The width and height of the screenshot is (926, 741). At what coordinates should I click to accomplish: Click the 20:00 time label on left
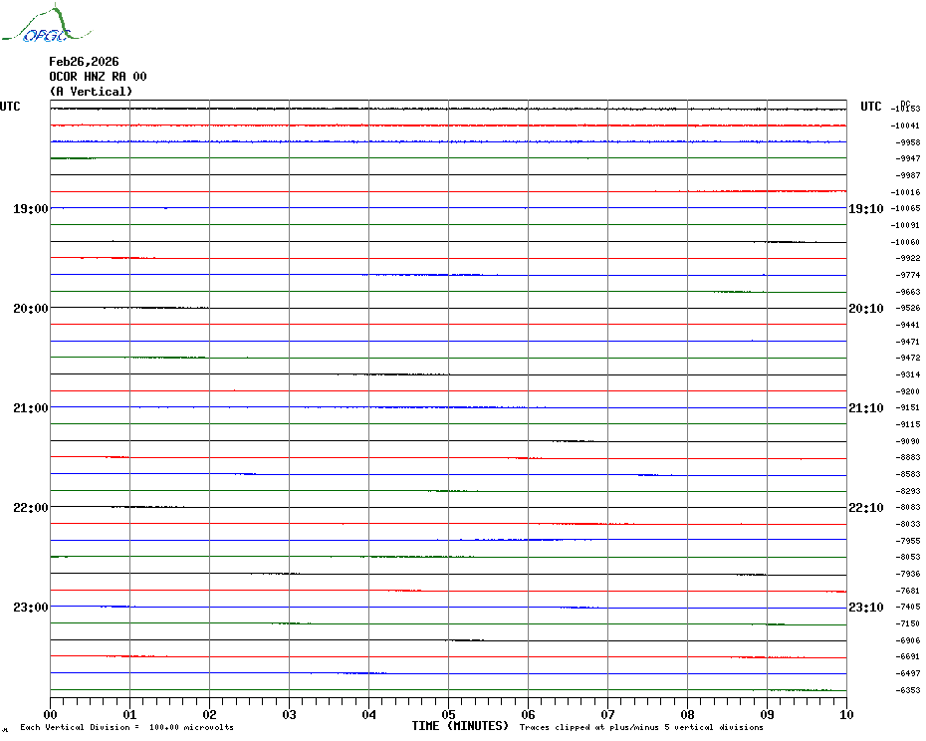[x=30, y=309]
